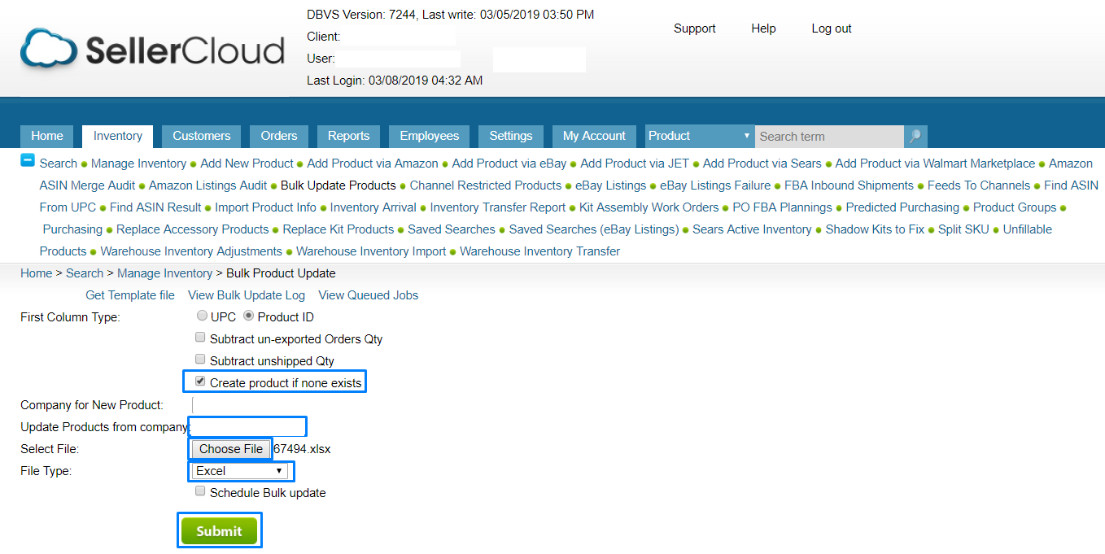Open Split SKU link
Image resolution: width=1105 pixels, height=554 pixels.
click(x=964, y=229)
